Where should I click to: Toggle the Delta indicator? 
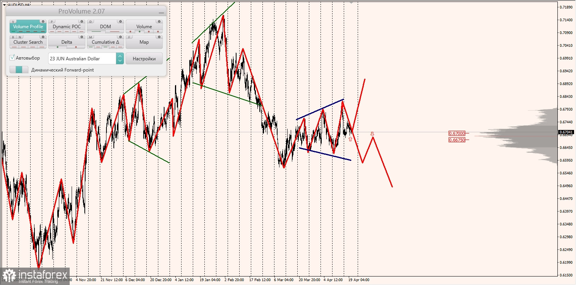coord(67,42)
